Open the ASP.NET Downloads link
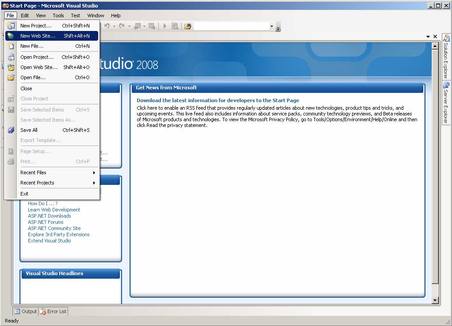The image size is (452, 326). click(x=49, y=216)
